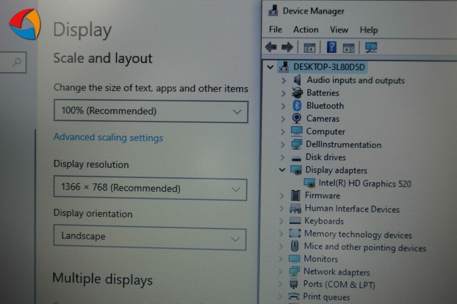Select the Human Interface Devices label

click(352, 209)
